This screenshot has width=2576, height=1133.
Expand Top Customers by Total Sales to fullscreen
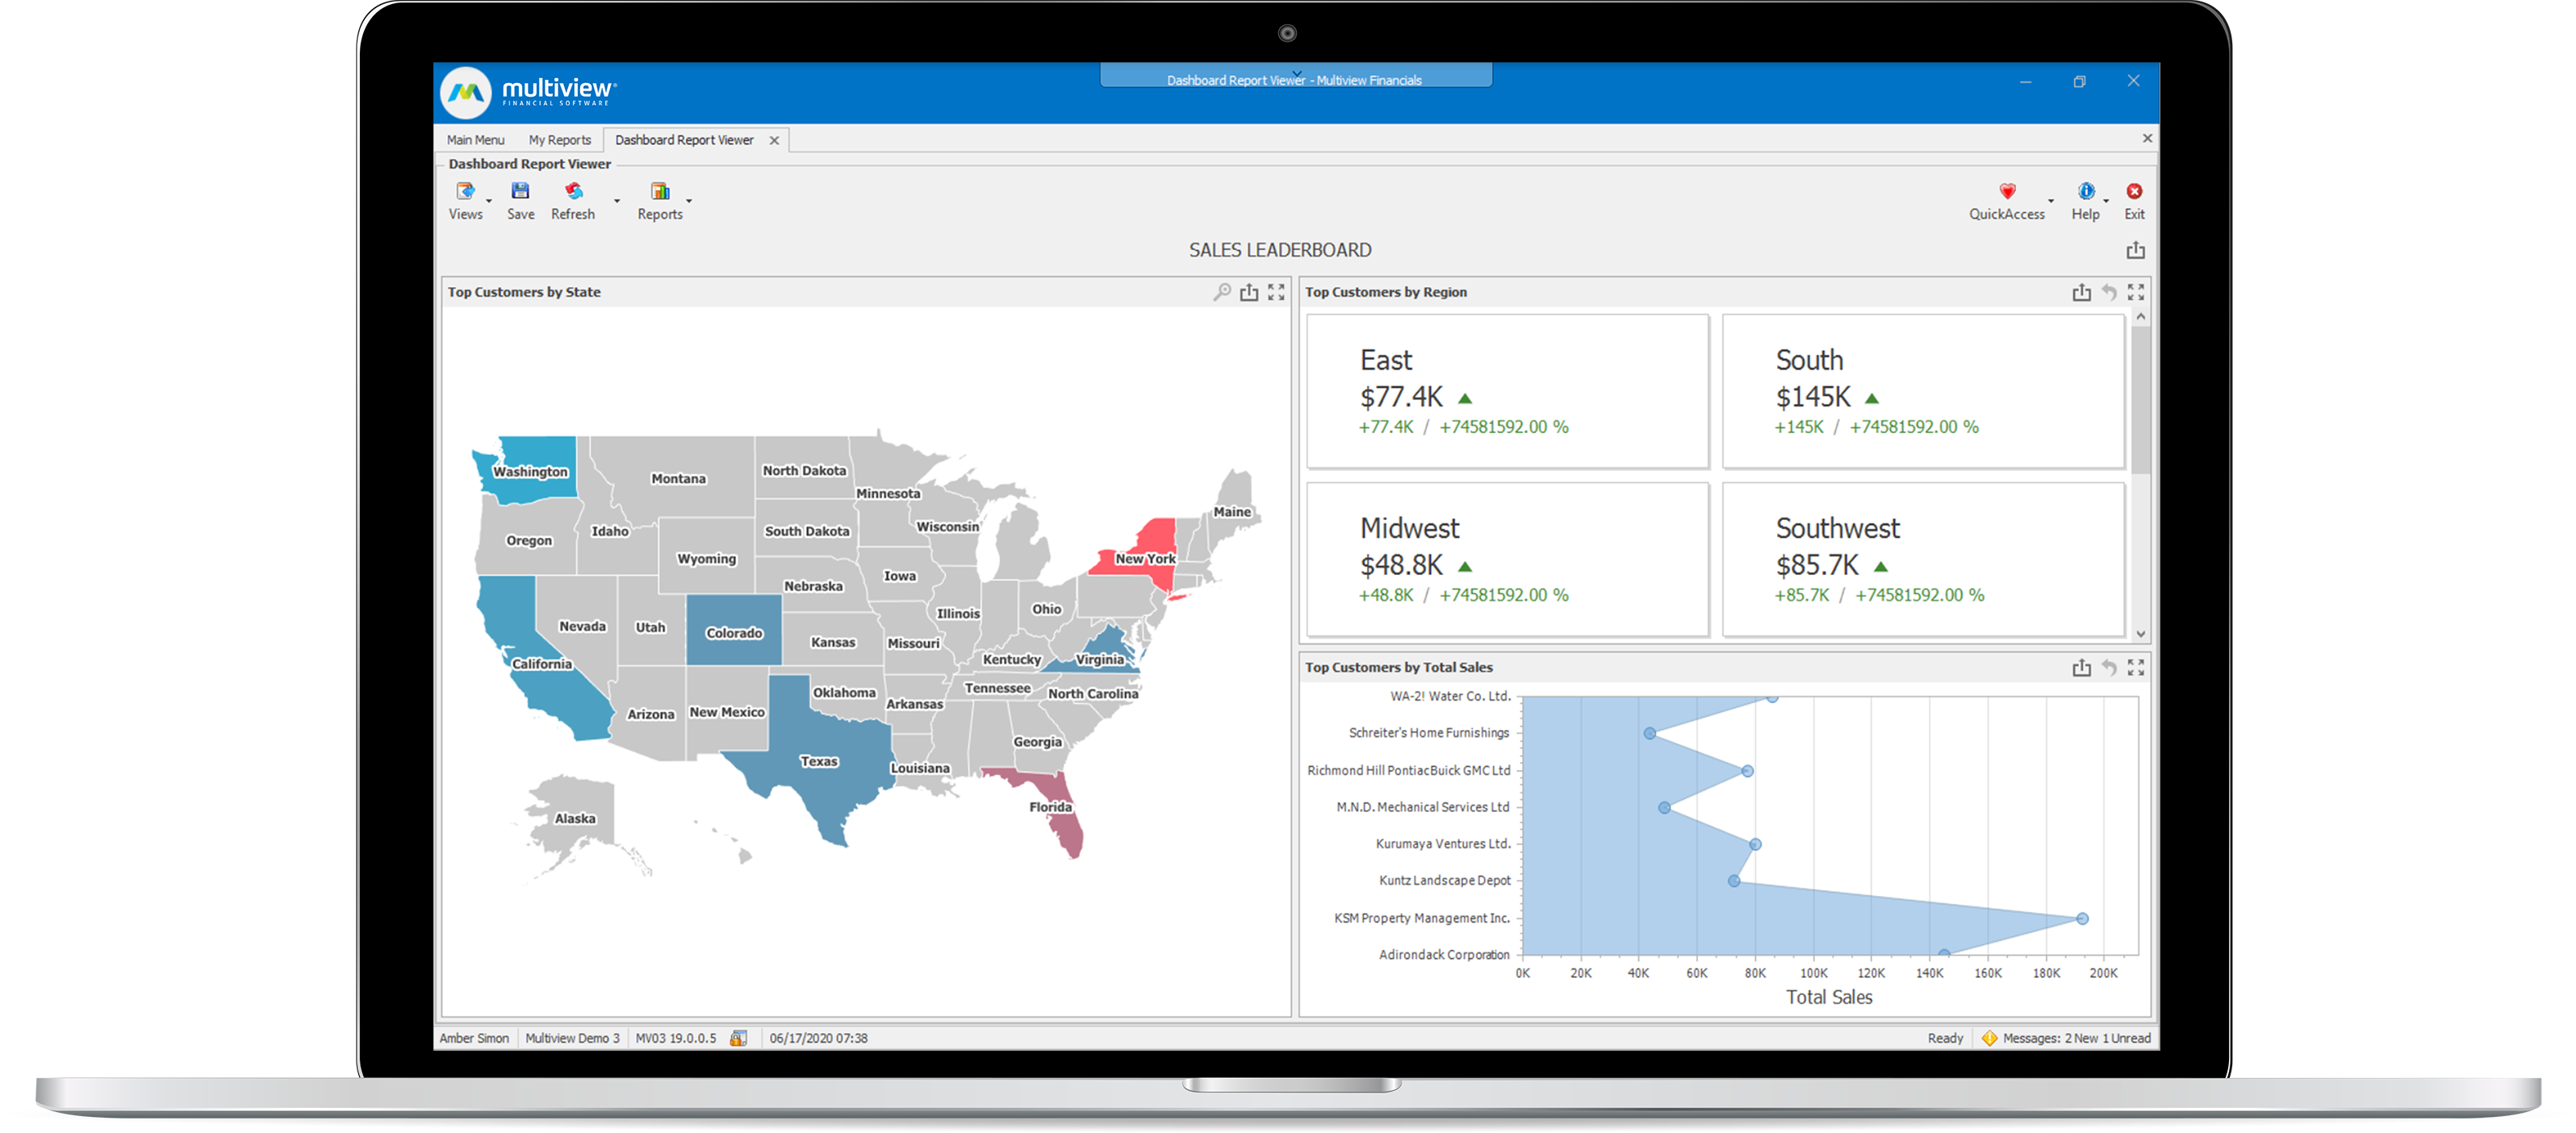[2136, 668]
